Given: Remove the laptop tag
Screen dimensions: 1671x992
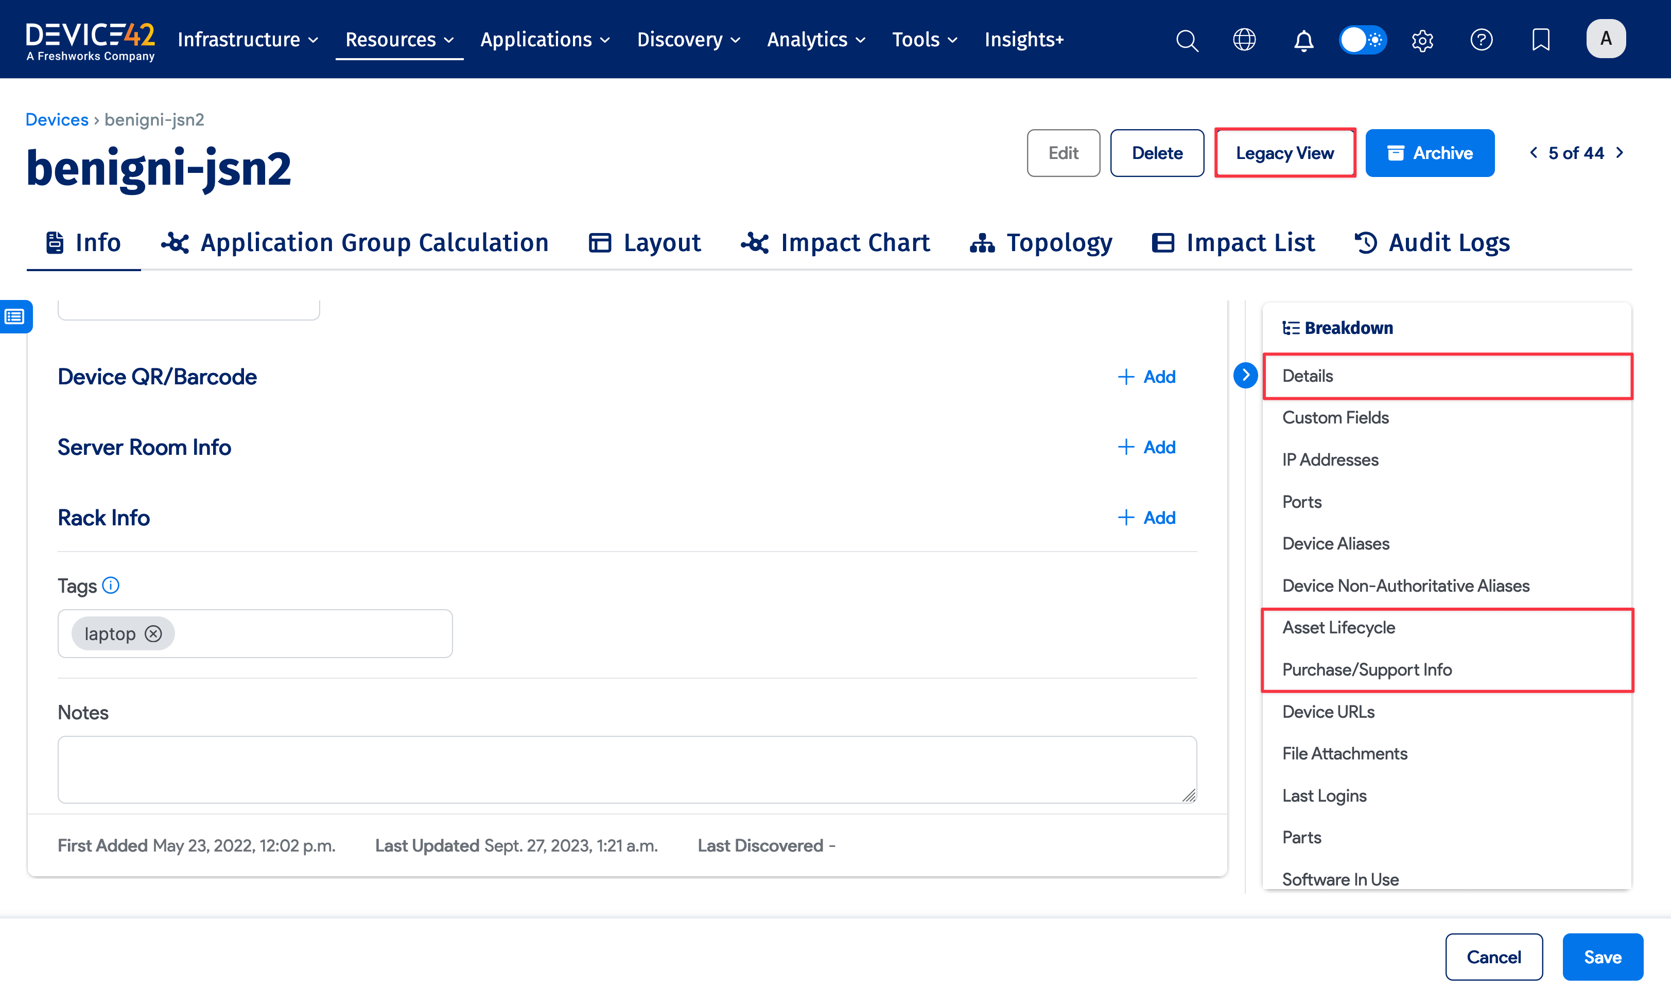Looking at the screenshot, I should click(x=154, y=634).
